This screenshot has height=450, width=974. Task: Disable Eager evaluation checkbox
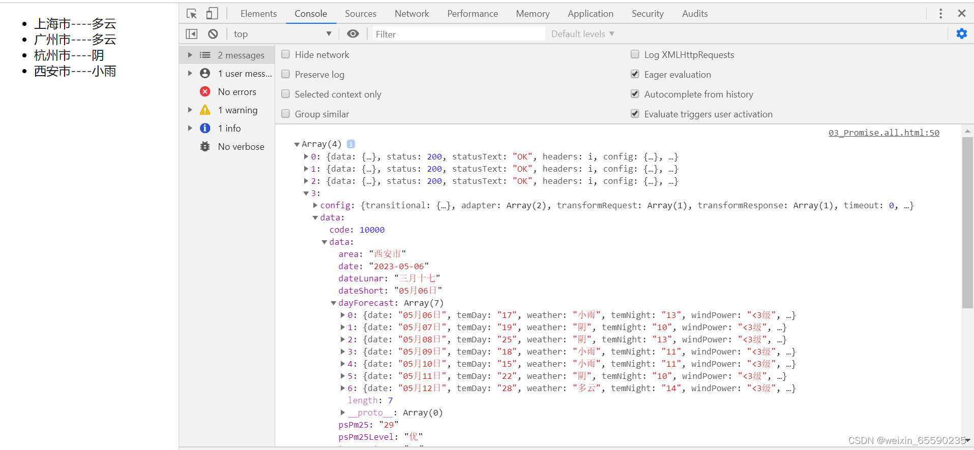635,74
